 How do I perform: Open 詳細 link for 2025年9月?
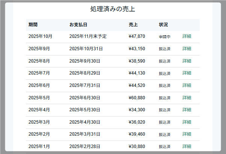point(187,49)
